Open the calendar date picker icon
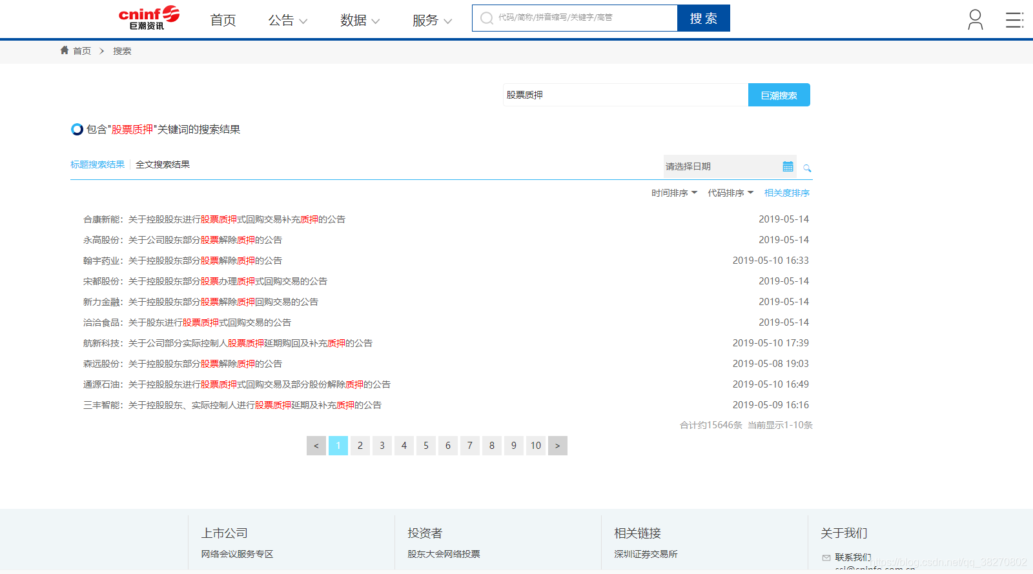 pos(788,166)
